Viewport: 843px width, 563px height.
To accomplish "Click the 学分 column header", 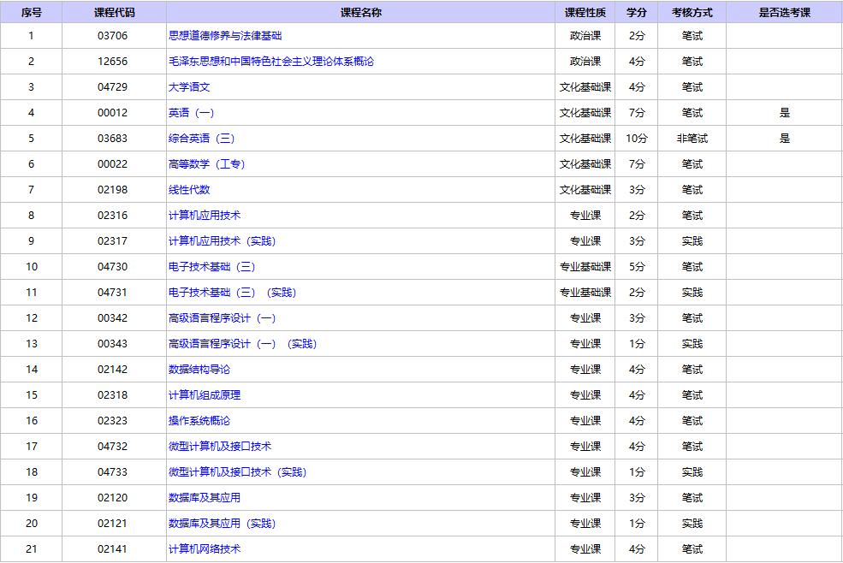I will point(637,12).
